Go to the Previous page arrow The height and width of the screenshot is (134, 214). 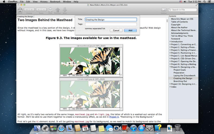pos(58,10)
